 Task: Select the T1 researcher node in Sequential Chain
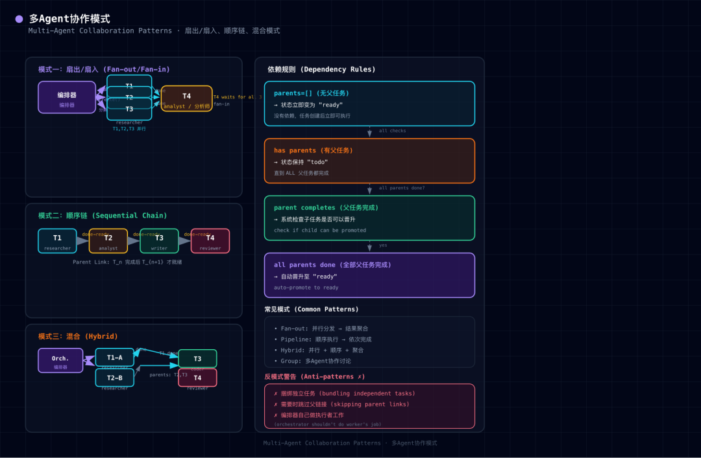(57, 241)
